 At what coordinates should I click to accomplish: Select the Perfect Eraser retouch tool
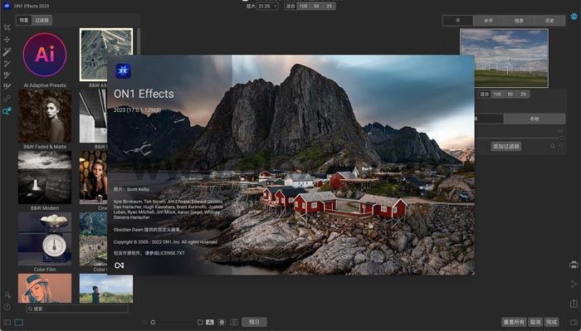tap(7, 63)
